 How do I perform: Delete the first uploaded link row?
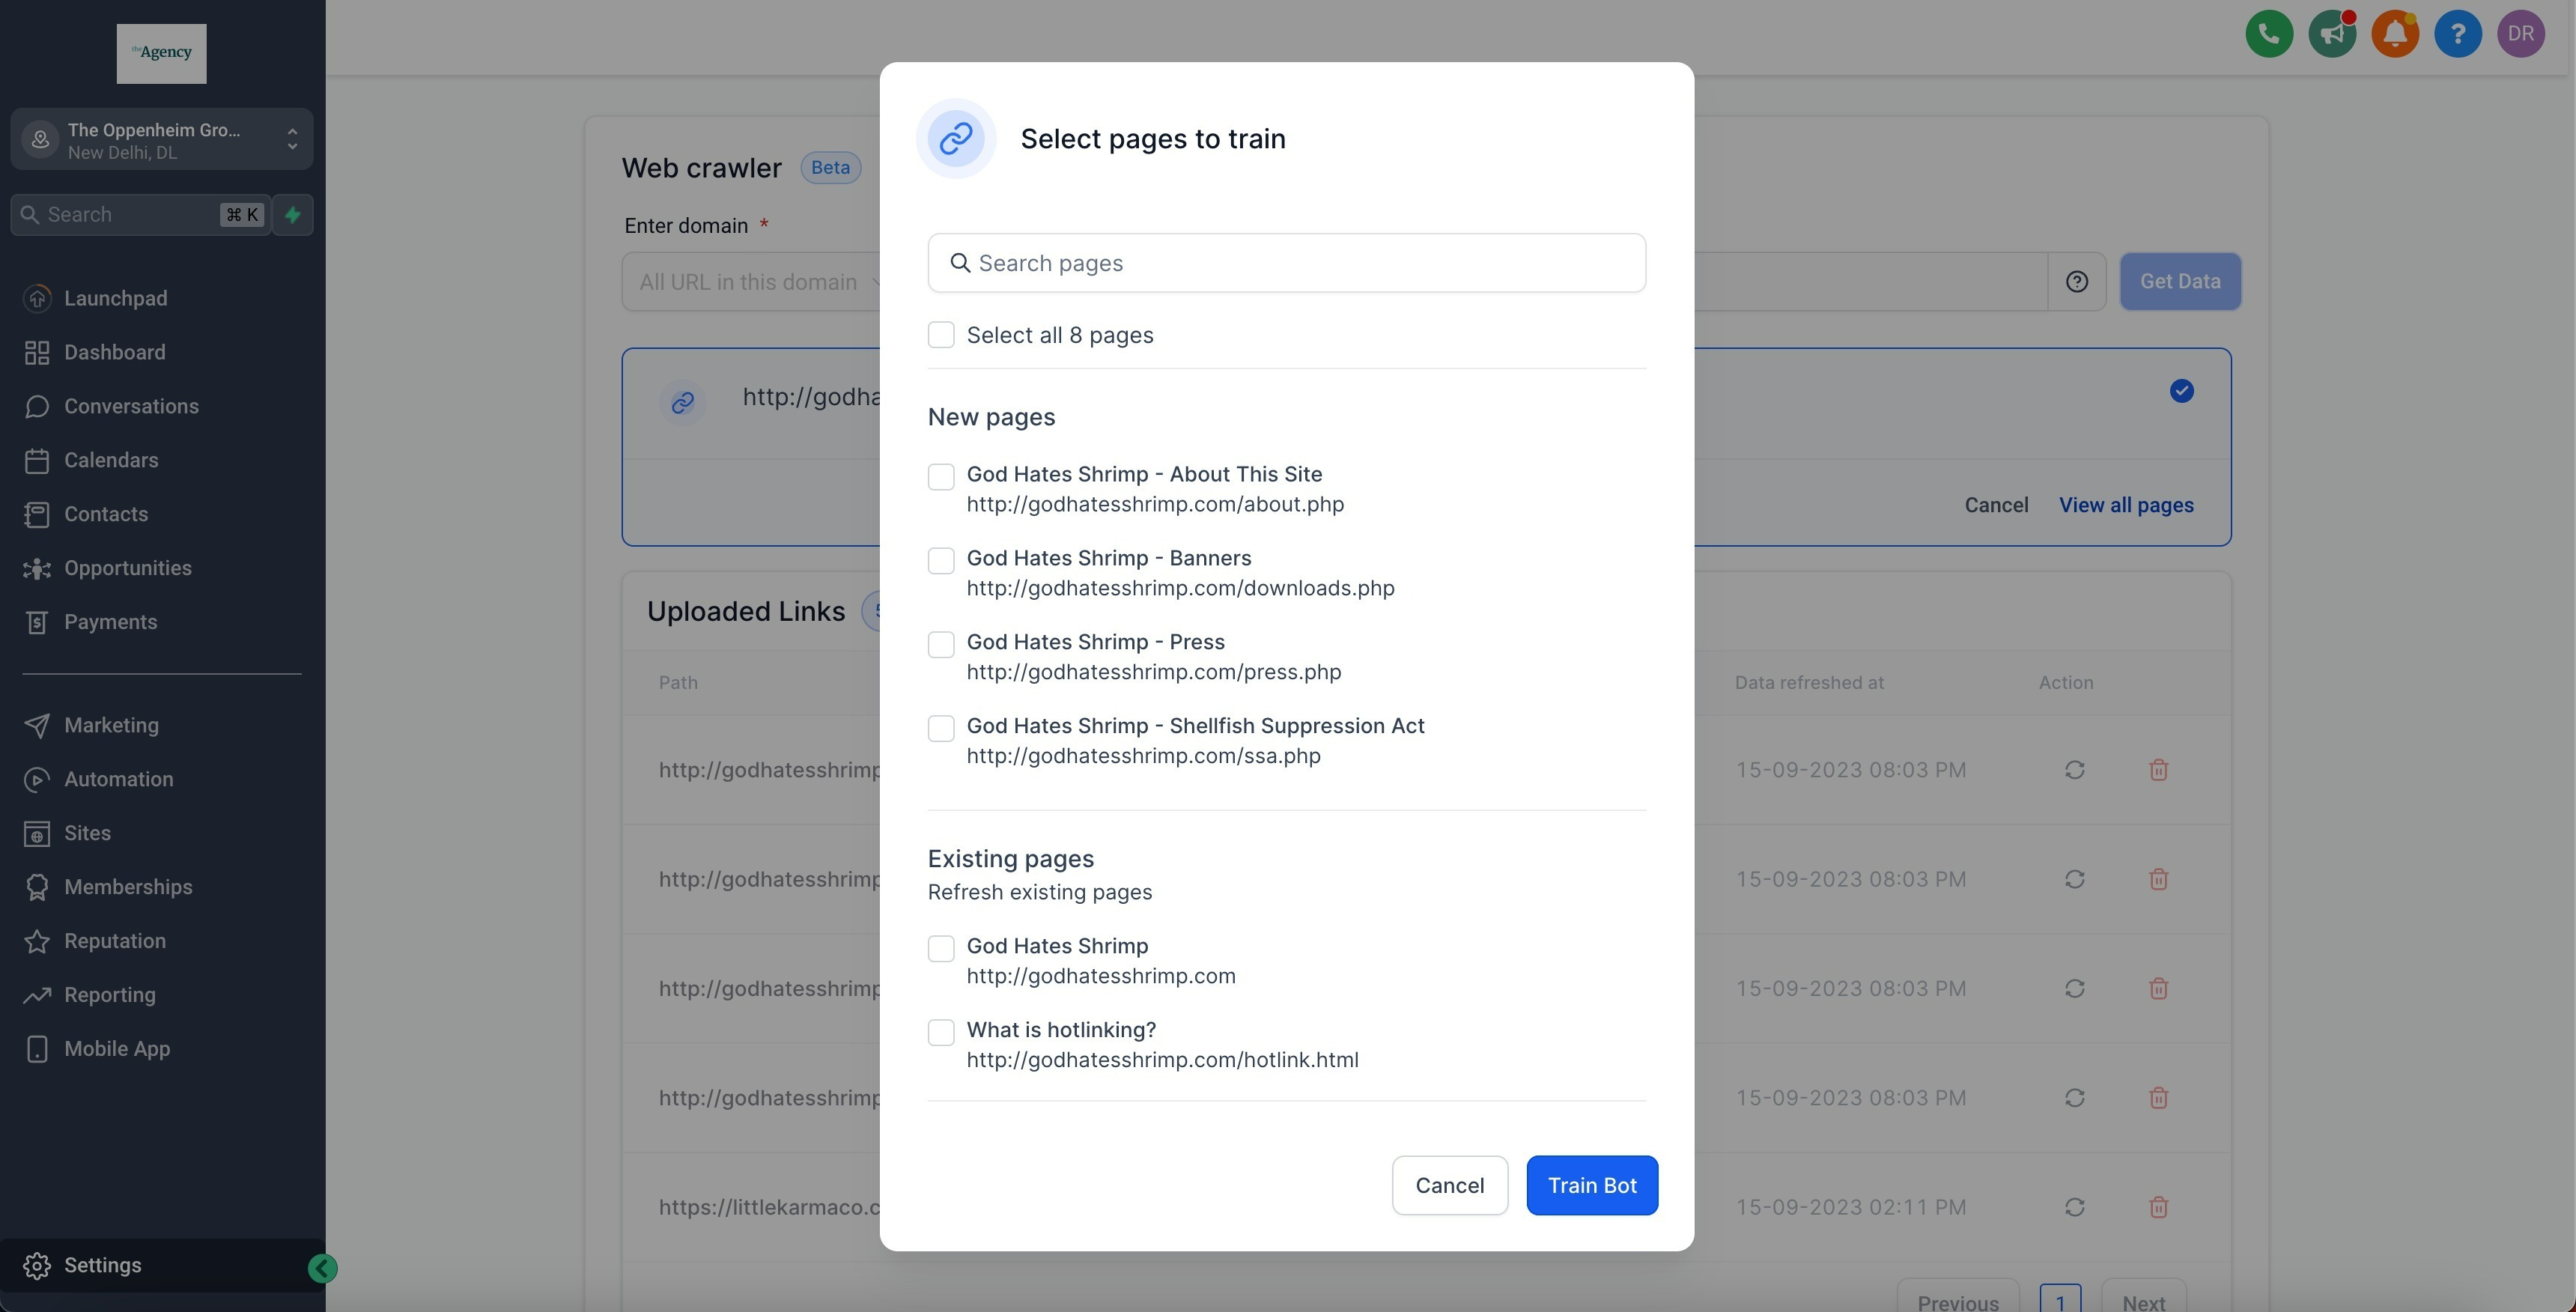[2158, 770]
